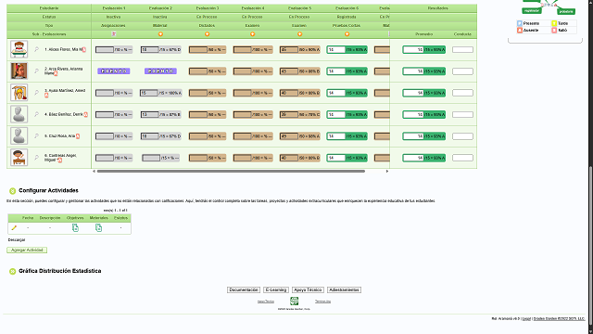This screenshot has height=334, width=593.
Task: Open the Documentación button
Action: pyautogui.click(x=244, y=289)
